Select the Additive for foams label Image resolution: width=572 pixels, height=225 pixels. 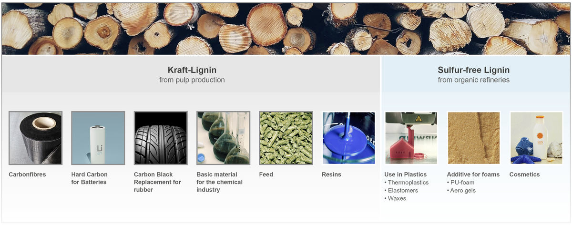(x=473, y=174)
